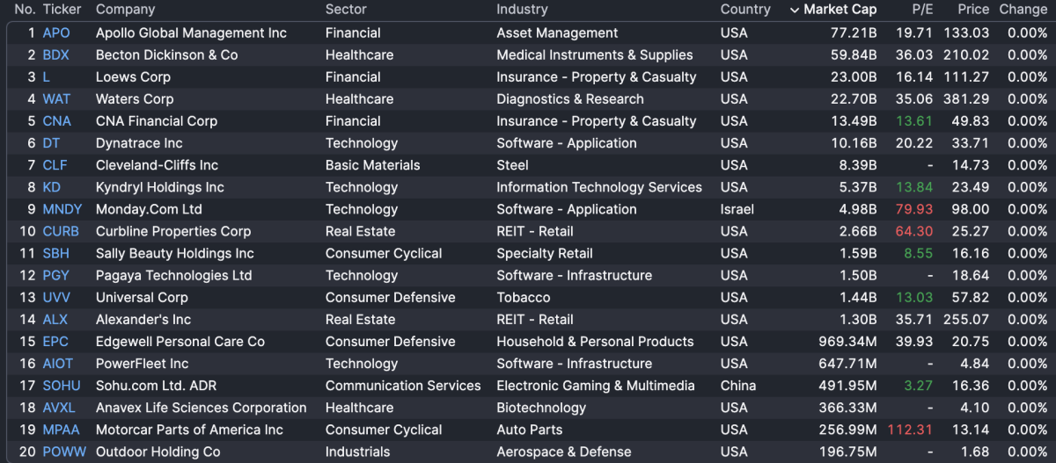Sort by the Change column header
The width and height of the screenshot is (1056, 463).
[1023, 10]
